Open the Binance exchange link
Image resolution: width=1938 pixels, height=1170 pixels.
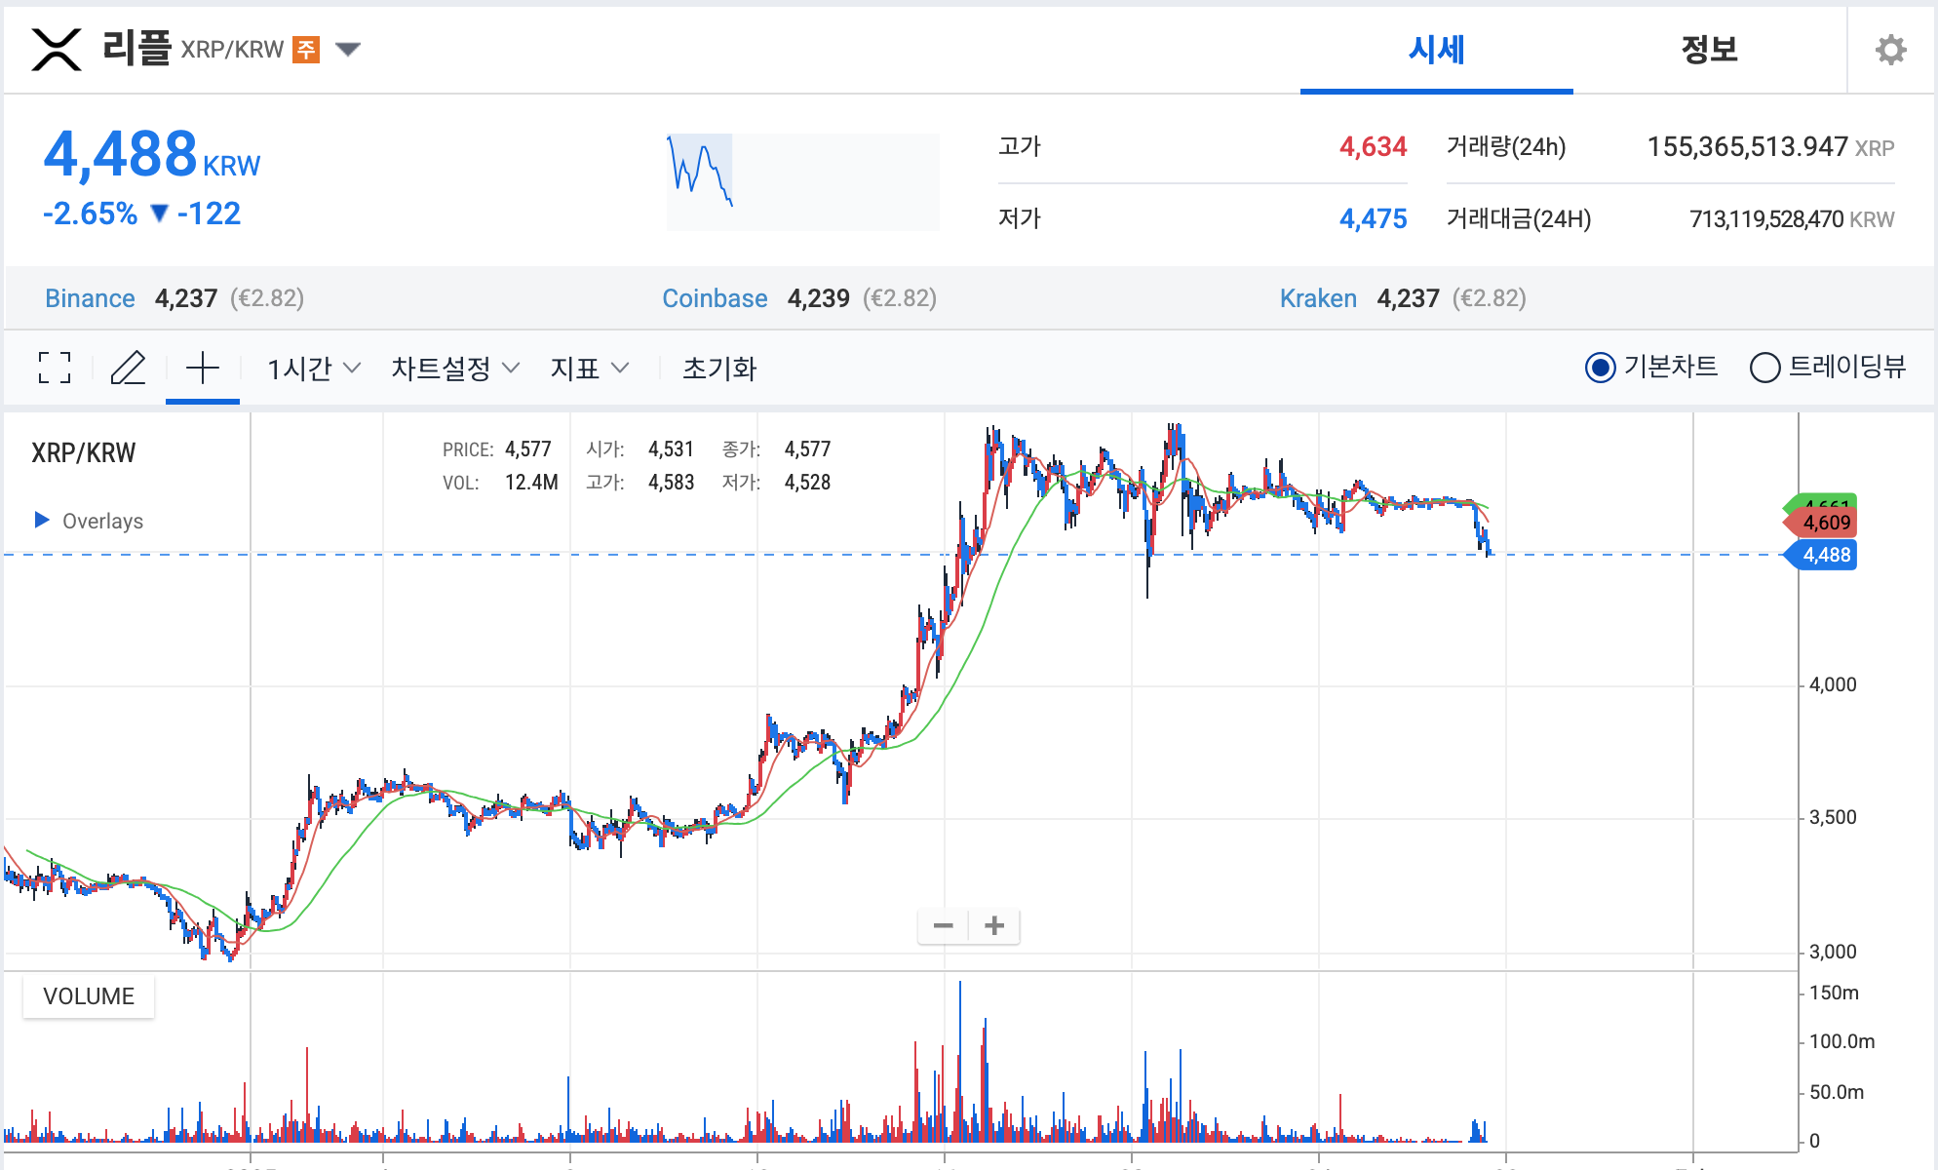[90, 298]
